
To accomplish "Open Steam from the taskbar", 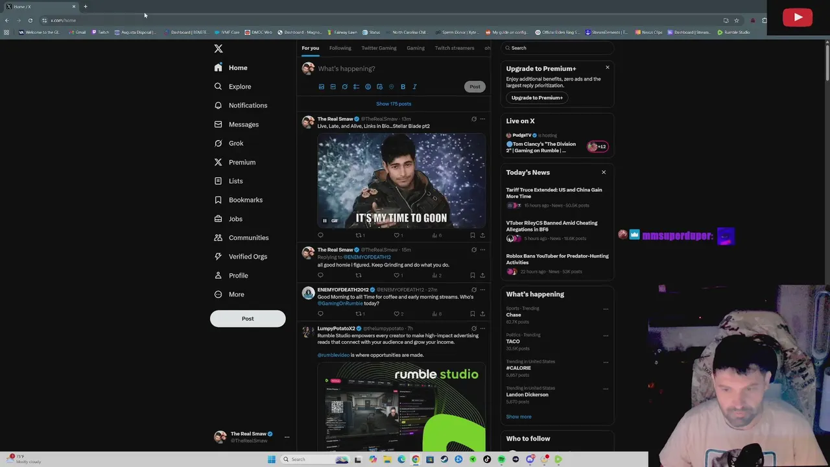I will point(444,459).
